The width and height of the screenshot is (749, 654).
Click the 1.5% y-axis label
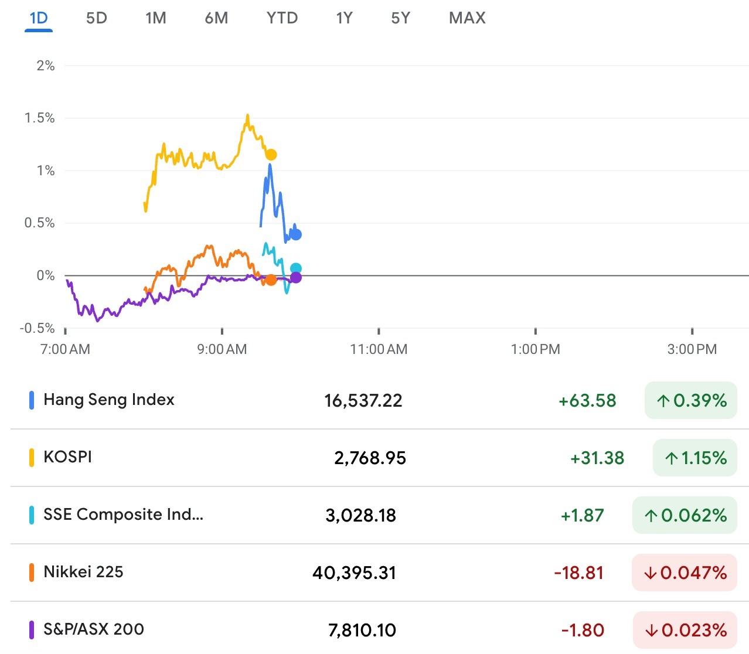[x=39, y=118]
